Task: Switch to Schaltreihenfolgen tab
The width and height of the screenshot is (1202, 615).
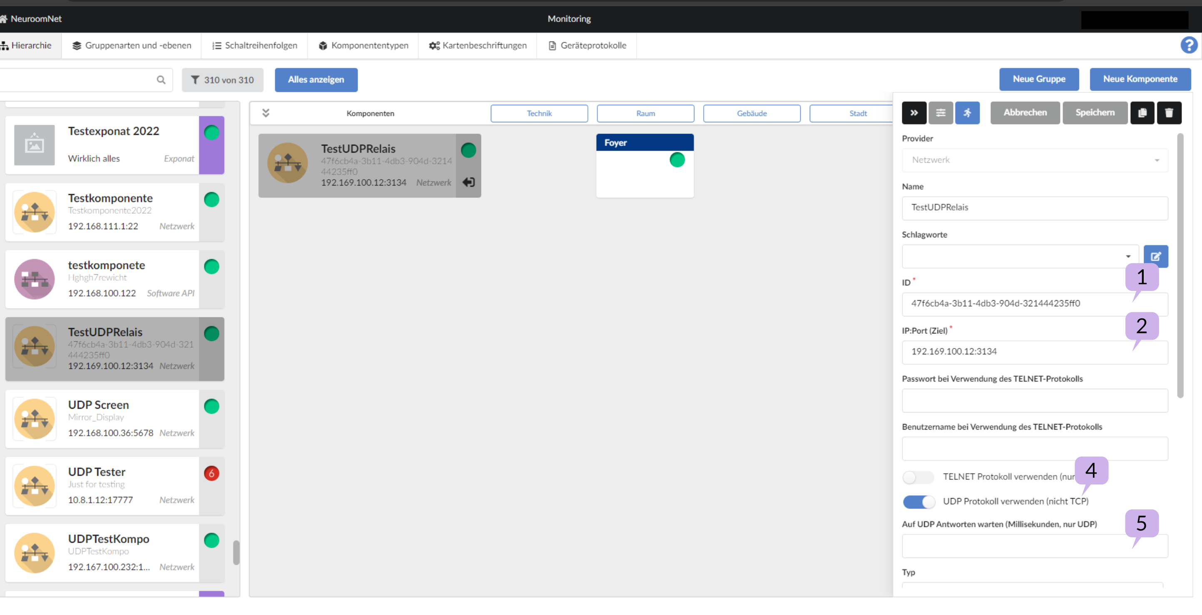Action: coord(255,45)
